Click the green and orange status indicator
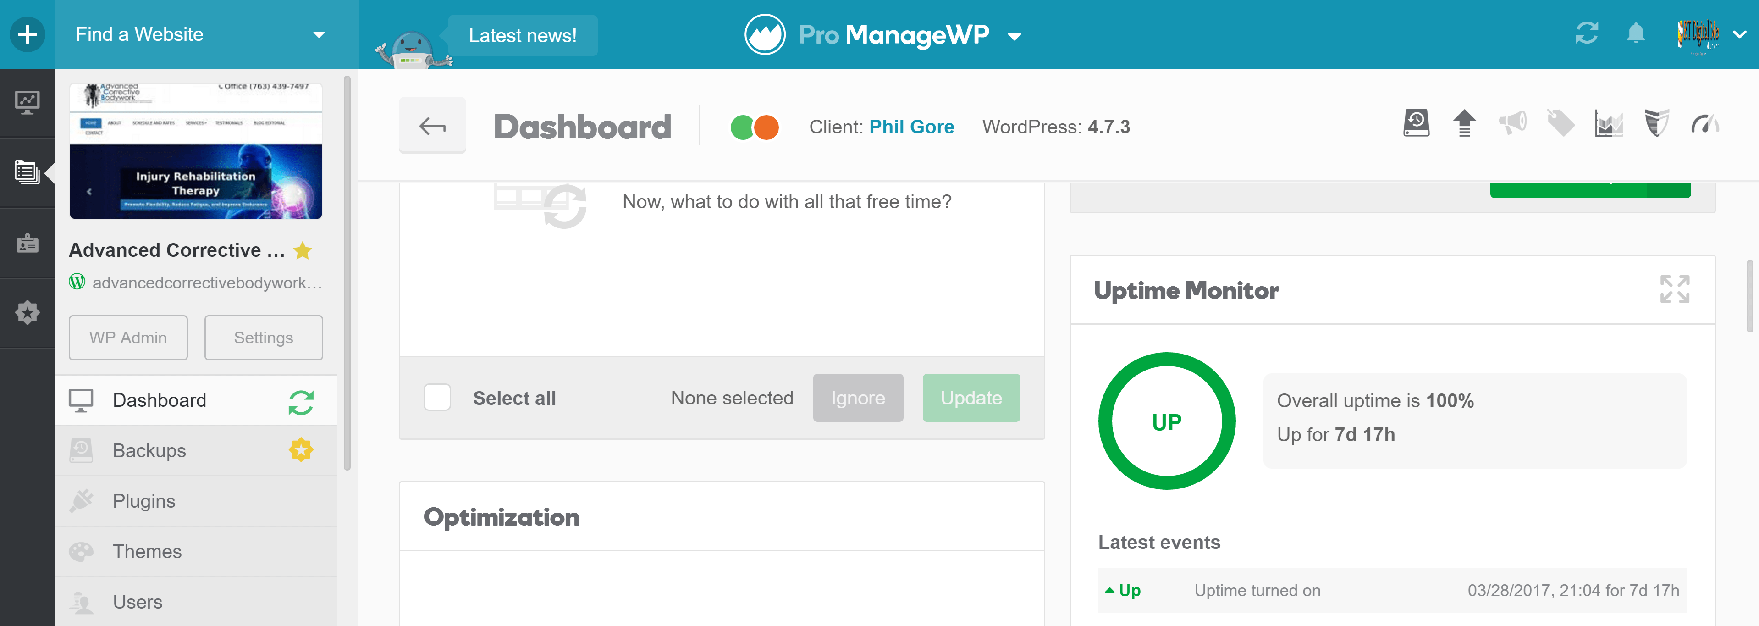Image resolution: width=1759 pixels, height=626 pixels. 754,127
